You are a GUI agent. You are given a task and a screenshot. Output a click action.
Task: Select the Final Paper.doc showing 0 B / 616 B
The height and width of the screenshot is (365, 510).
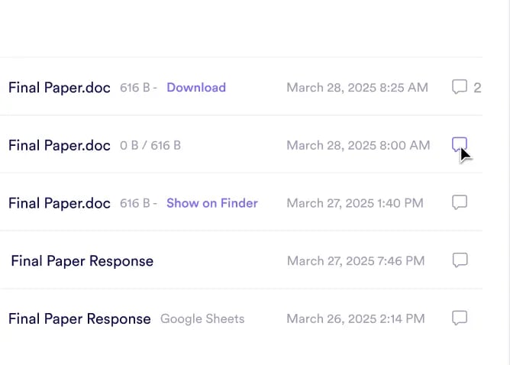[x=60, y=145]
